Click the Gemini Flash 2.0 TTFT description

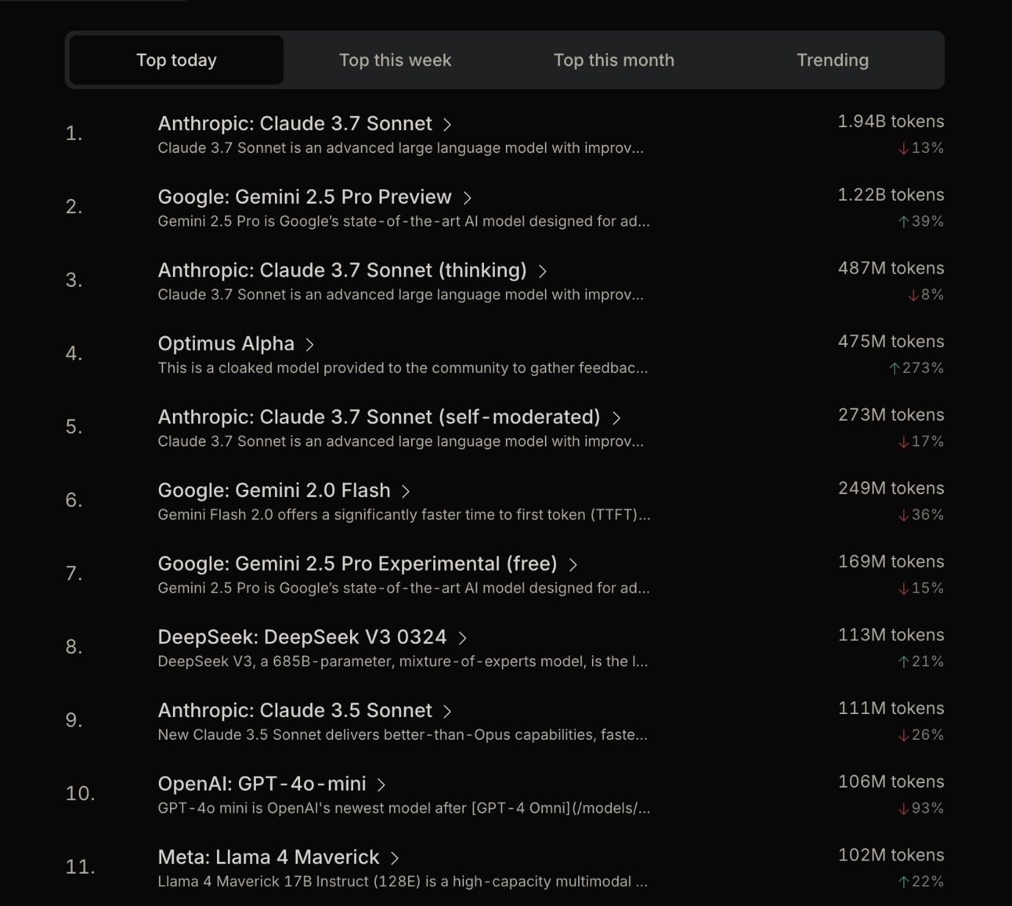404,515
